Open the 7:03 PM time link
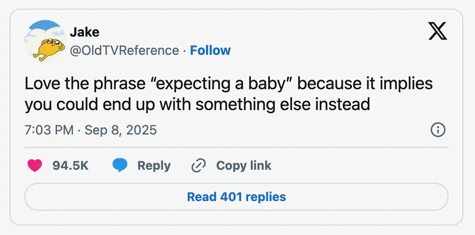 click(49, 130)
